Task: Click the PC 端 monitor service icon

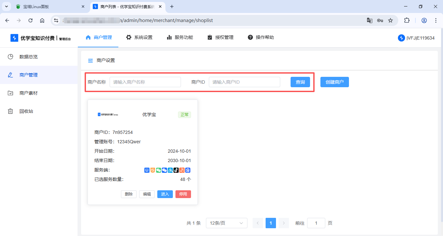Action: click(x=147, y=170)
